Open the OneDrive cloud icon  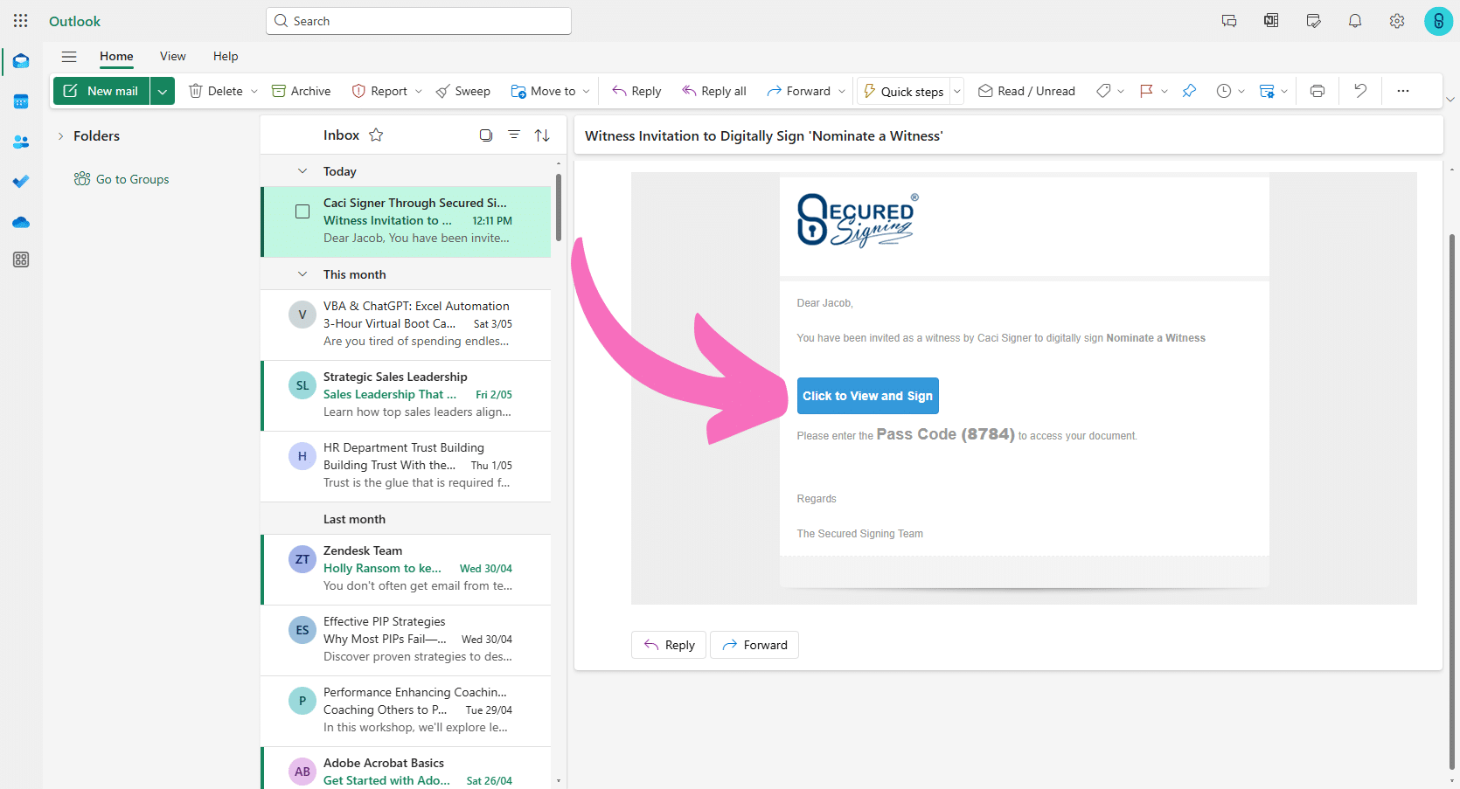tap(21, 223)
